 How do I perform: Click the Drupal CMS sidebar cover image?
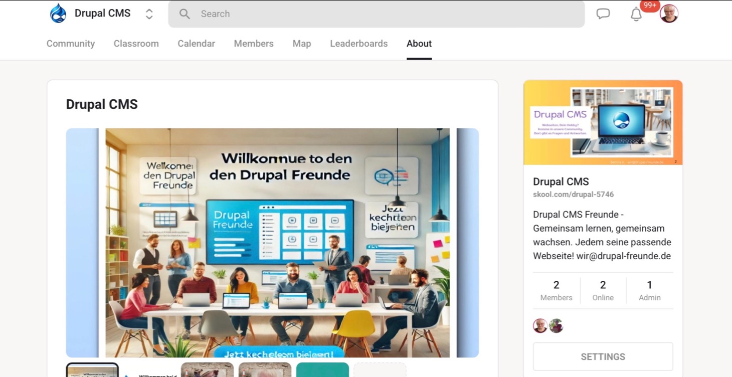[603, 122]
